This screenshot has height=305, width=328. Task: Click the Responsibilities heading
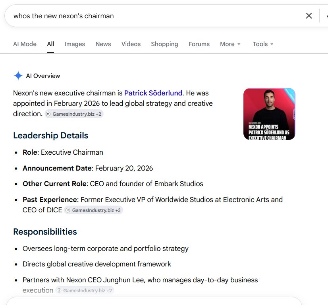pos(45,232)
